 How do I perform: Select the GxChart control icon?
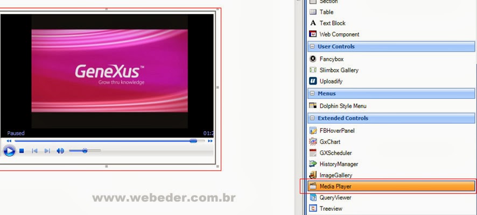coord(313,141)
